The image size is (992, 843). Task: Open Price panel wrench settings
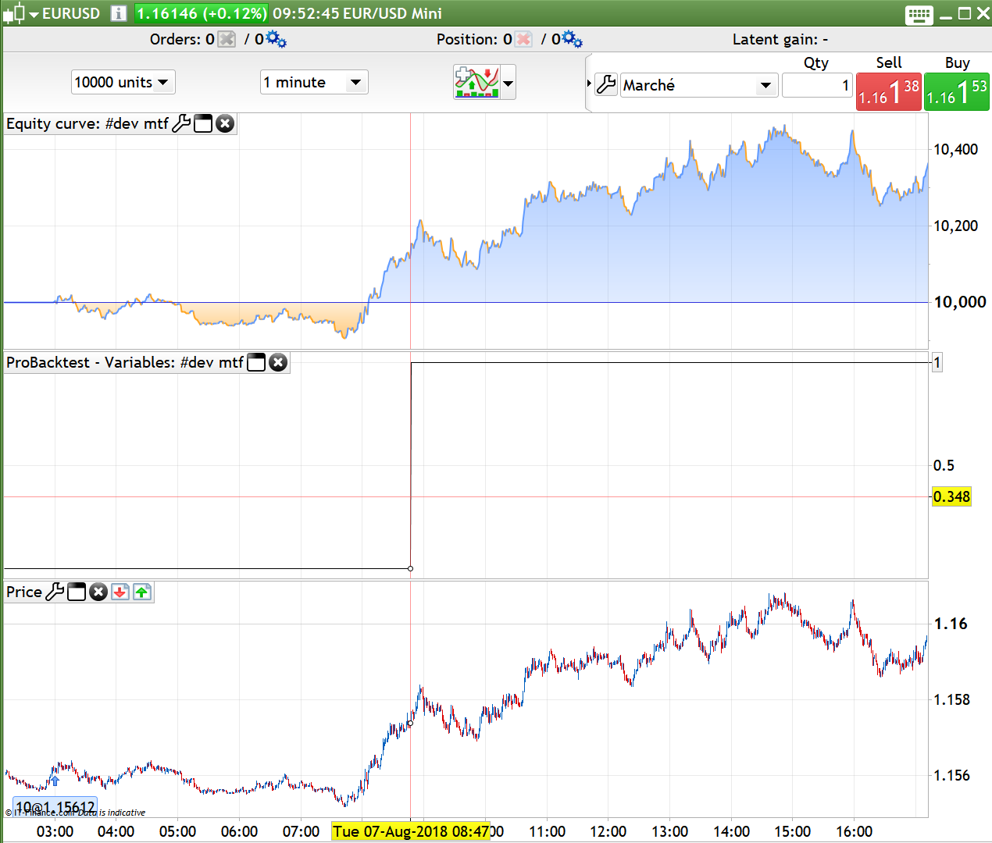[55, 592]
